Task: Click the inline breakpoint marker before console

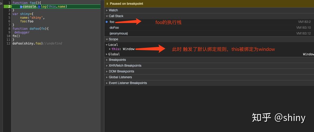Action: tap(21, 7)
